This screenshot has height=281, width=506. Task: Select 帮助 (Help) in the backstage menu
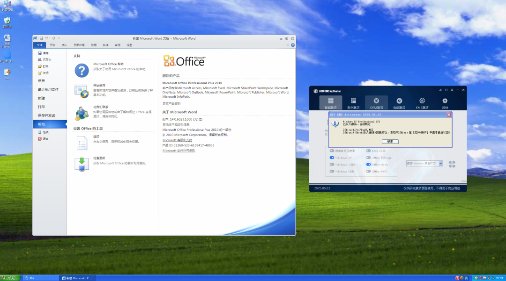(x=50, y=124)
